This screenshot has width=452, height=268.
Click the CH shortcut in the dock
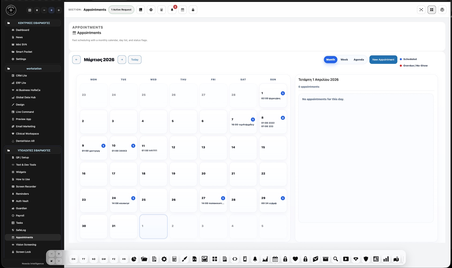tap(73, 259)
